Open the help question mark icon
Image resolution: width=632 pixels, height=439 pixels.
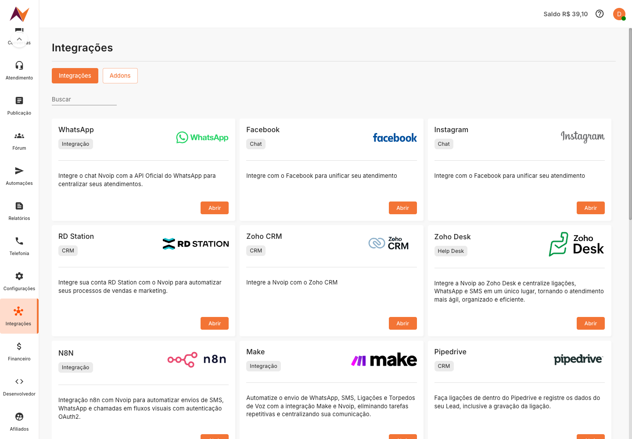(600, 14)
